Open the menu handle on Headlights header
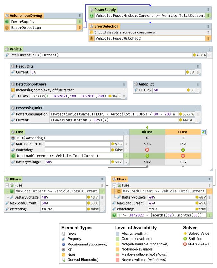Image resolution: width=217 pixels, height=268 pixels. [198, 66]
